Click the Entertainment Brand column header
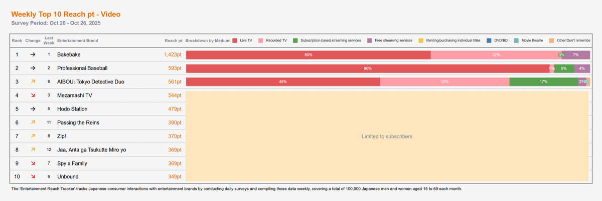602x201 pixels. pyautogui.click(x=78, y=40)
